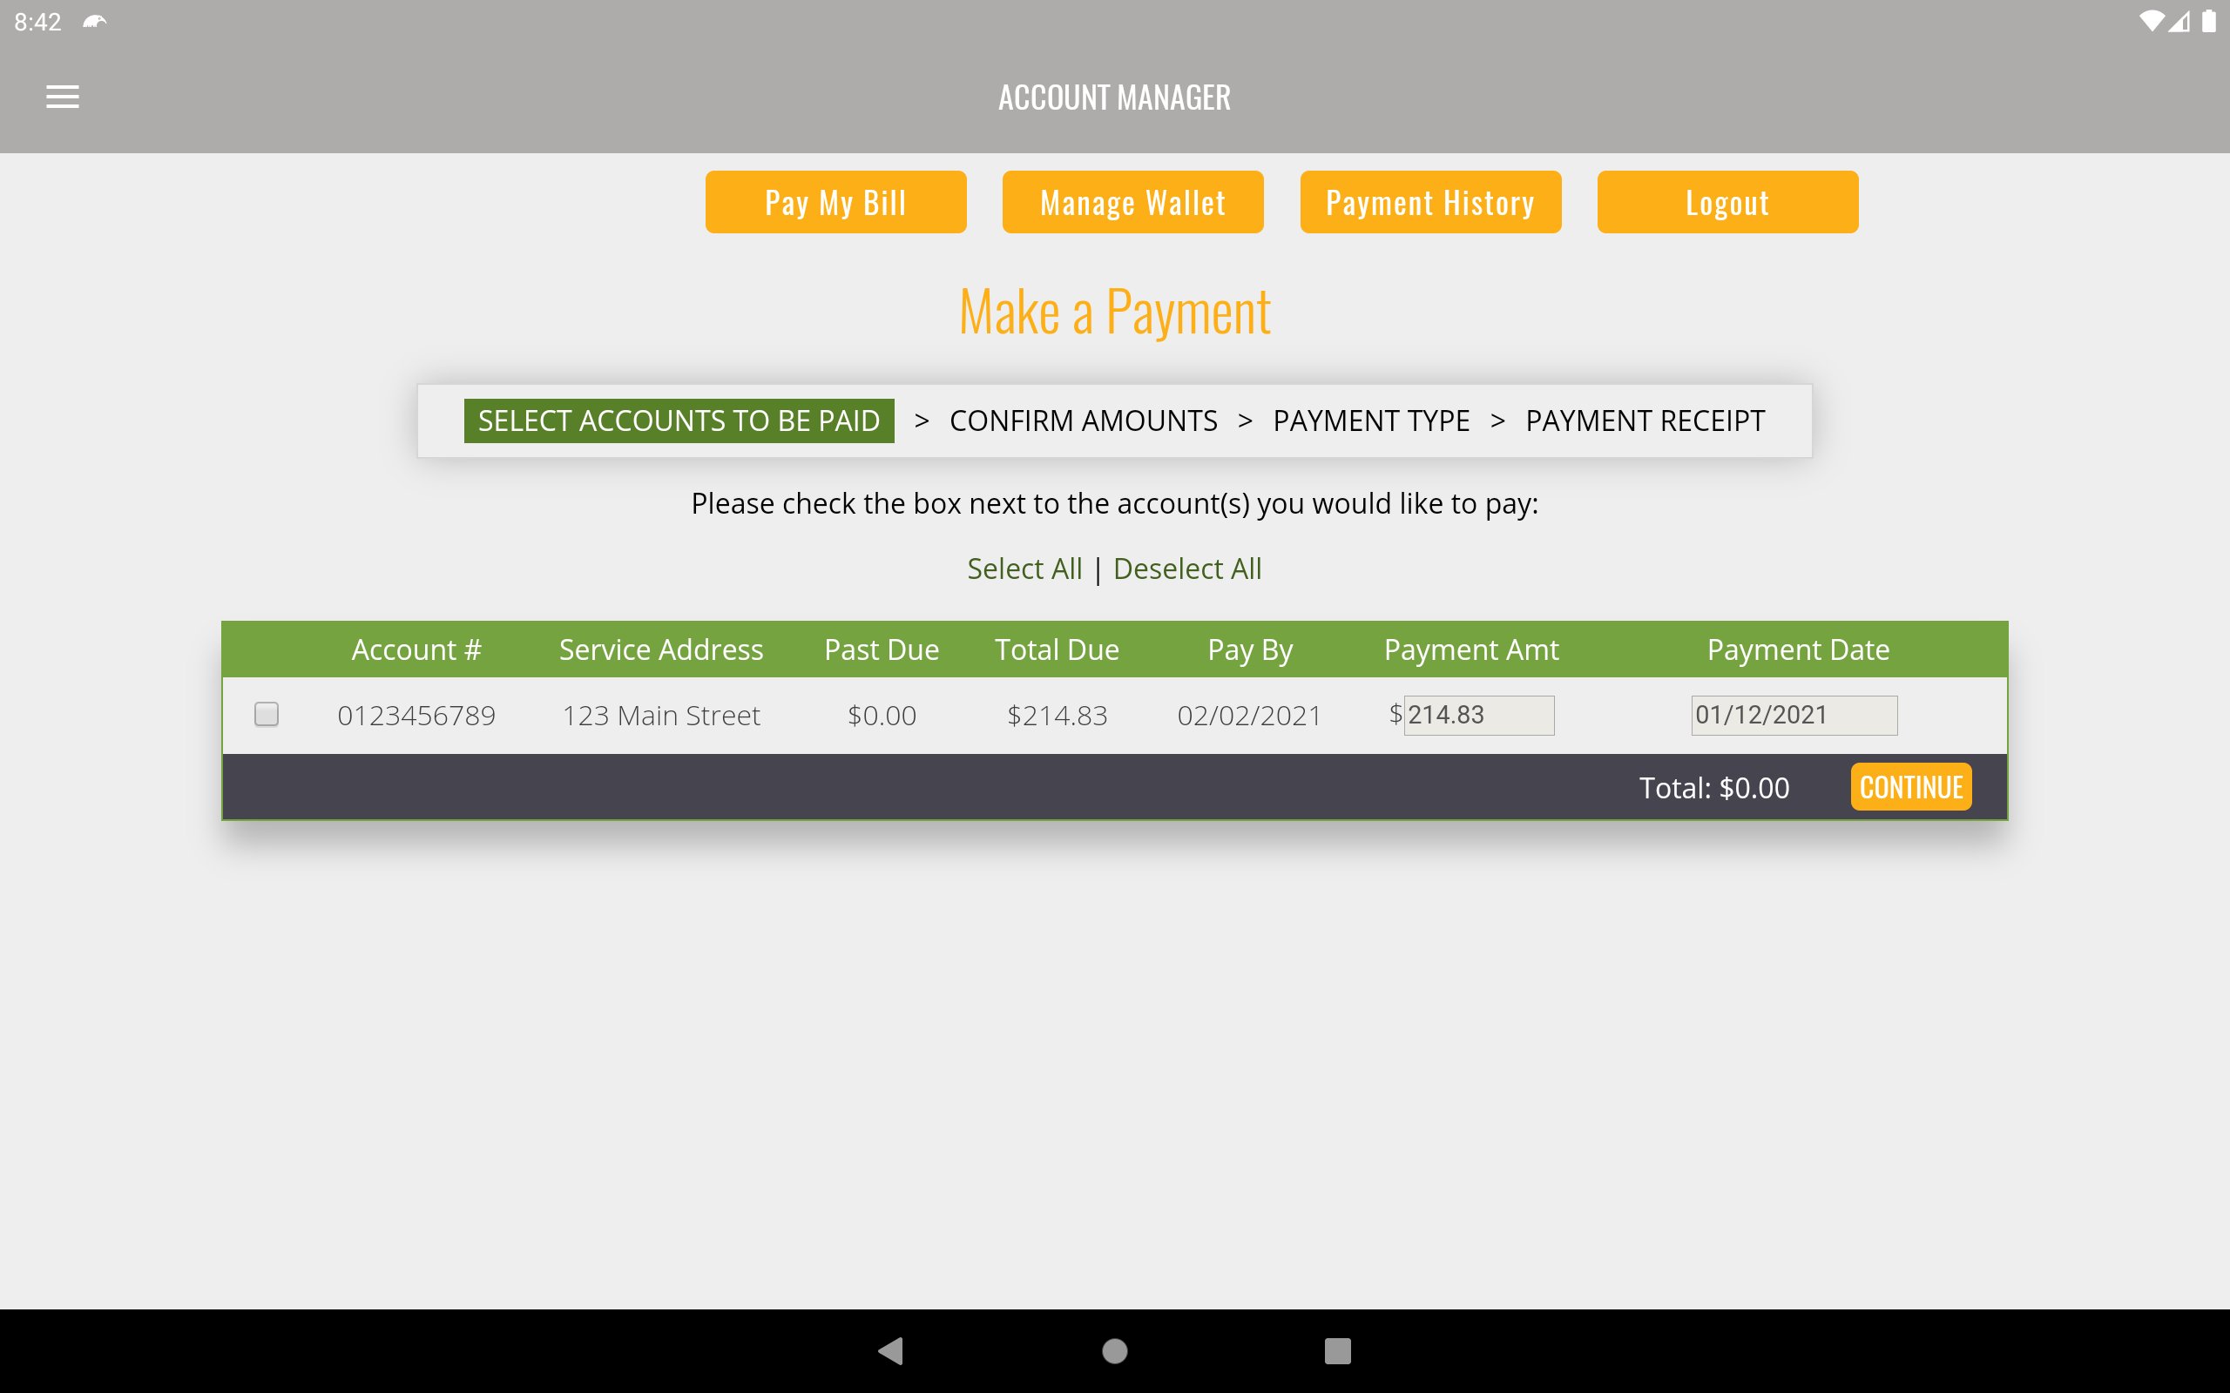Click the Pay My Bill button

[x=835, y=202]
